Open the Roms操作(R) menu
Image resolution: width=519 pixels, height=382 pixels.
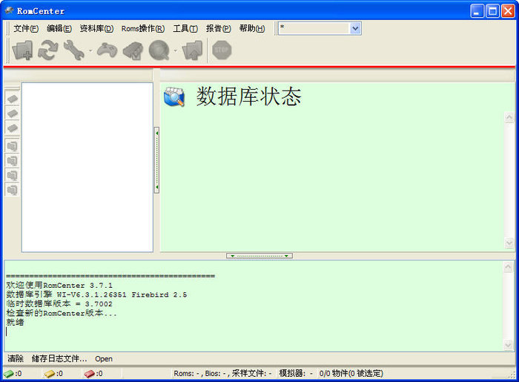(x=142, y=28)
